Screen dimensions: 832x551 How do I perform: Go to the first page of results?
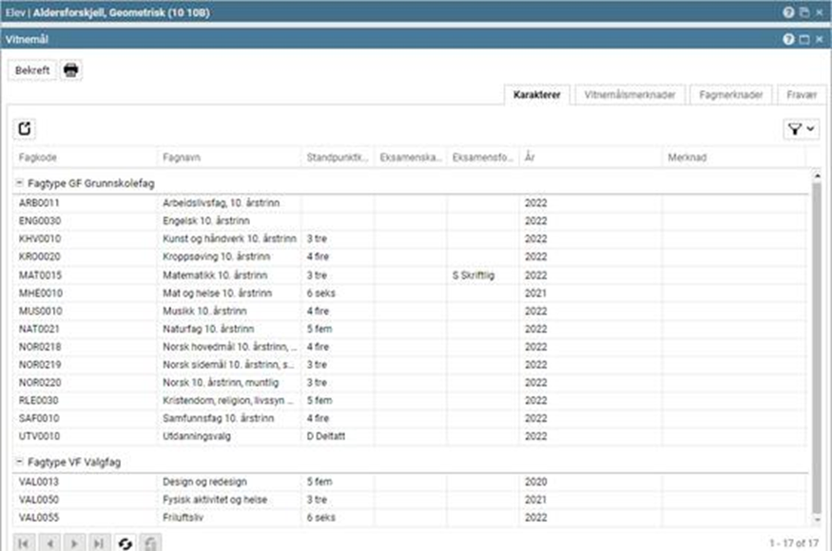point(25,543)
